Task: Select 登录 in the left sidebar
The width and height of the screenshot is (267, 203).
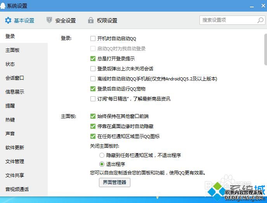Action: tap(24, 36)
